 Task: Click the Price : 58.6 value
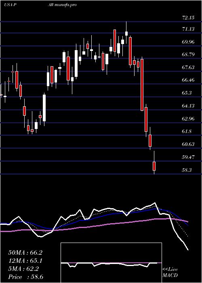(x=25, y=277)
